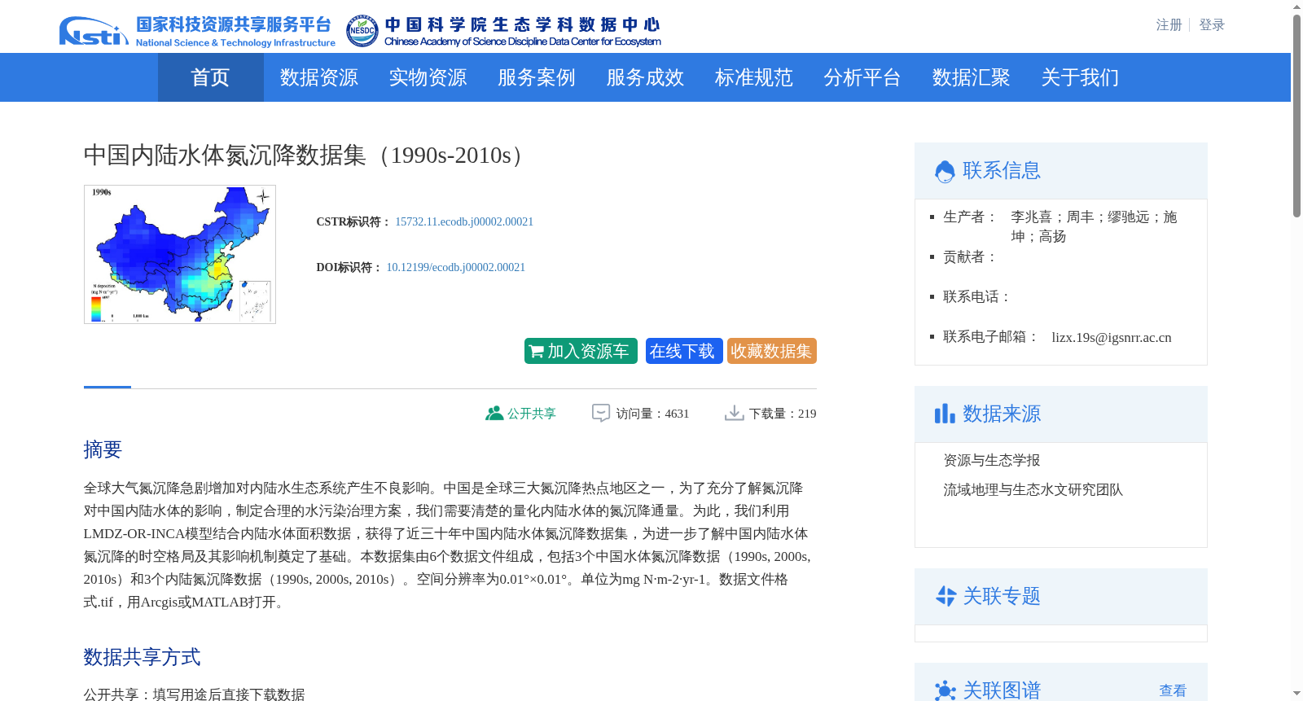1303x701 pixels.
Task: Click the 下载量：219 download count text
Action: (783, 414)
